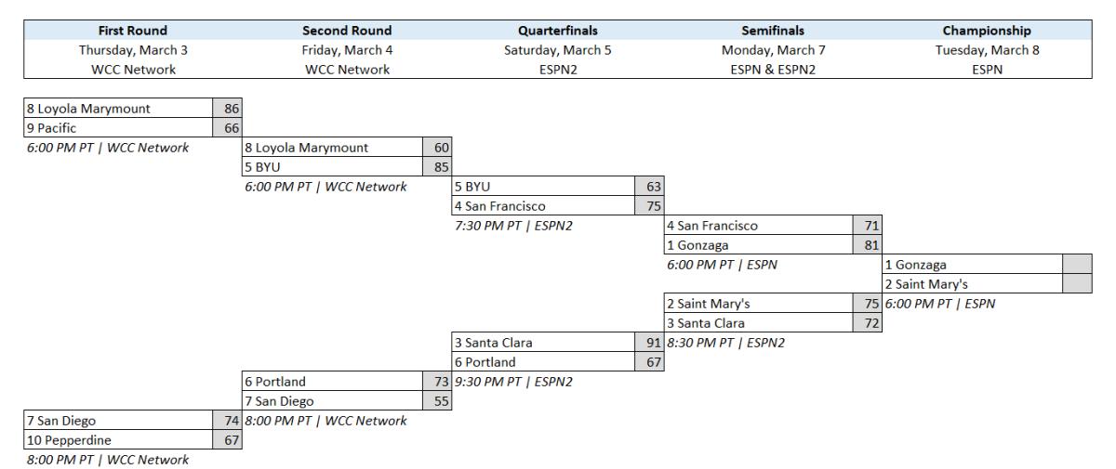The height and width of the screenshot is (469, 1116).
Task: Click the "9 Pacific" team cell
Action: [x=118, y=127]
